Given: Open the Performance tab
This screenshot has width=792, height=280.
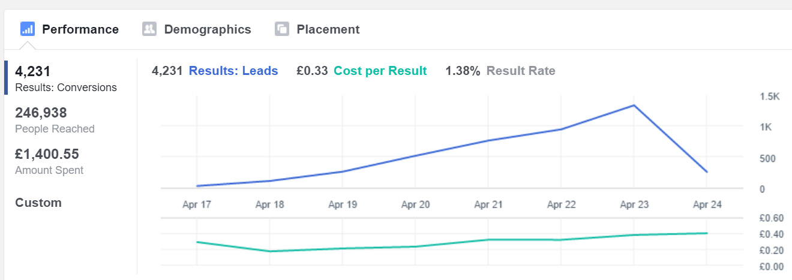Looking at the screenshot, I should [x=70, y=29].
